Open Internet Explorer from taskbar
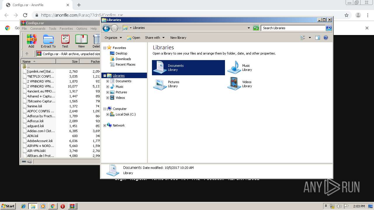The height and width of the screenshot is (210, 374). point(23,206)
